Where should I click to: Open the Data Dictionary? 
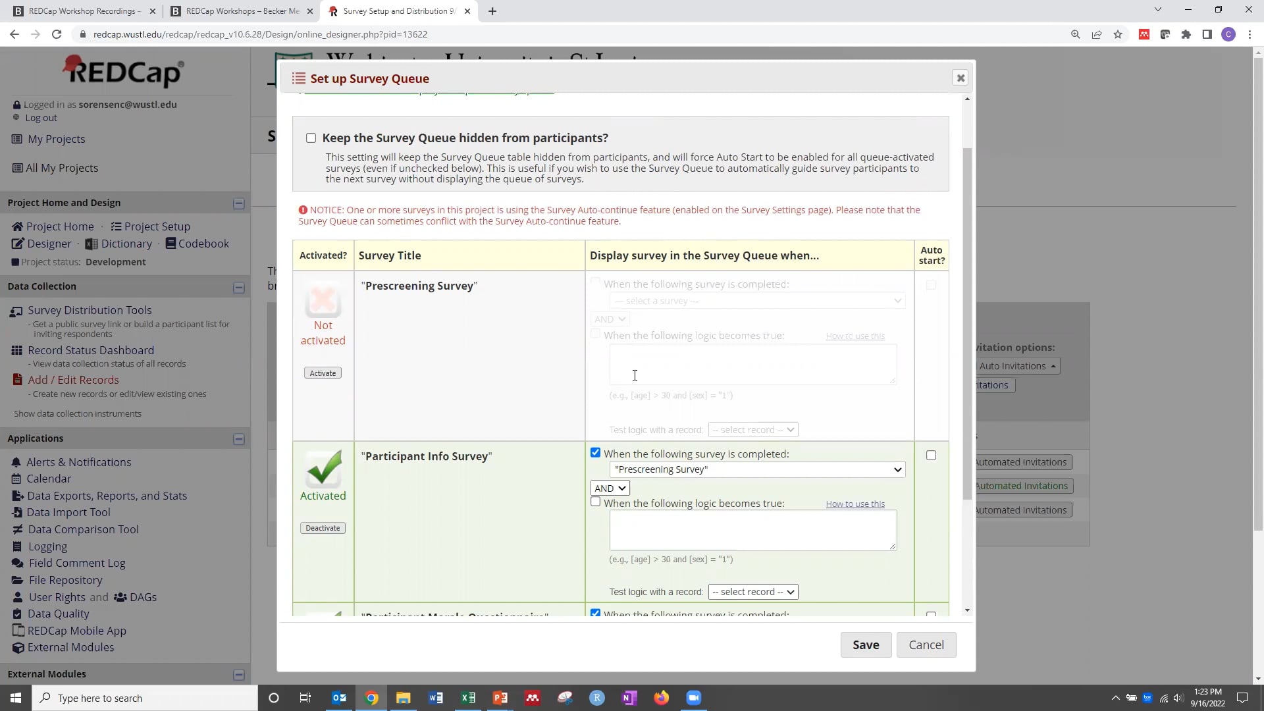point(125,244)
